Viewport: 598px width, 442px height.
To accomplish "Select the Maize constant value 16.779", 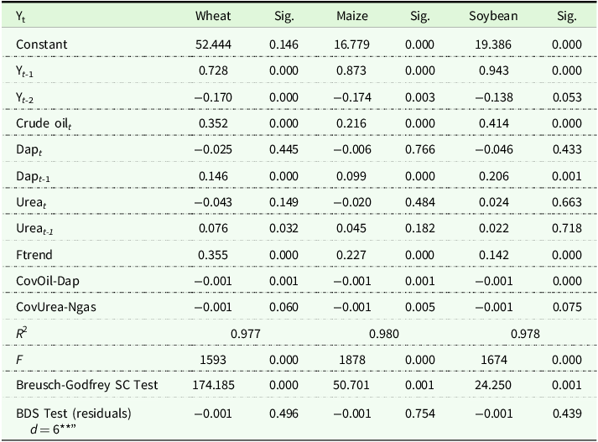I will [x=352, y=44].
